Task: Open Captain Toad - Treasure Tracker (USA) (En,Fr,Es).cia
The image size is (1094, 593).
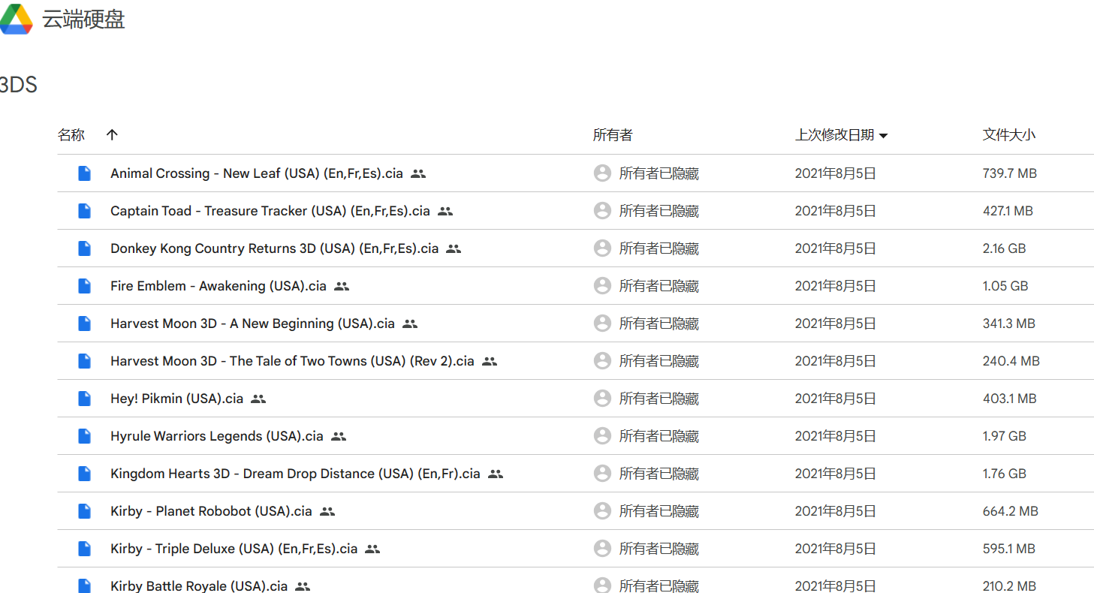Action: point(270,211)
